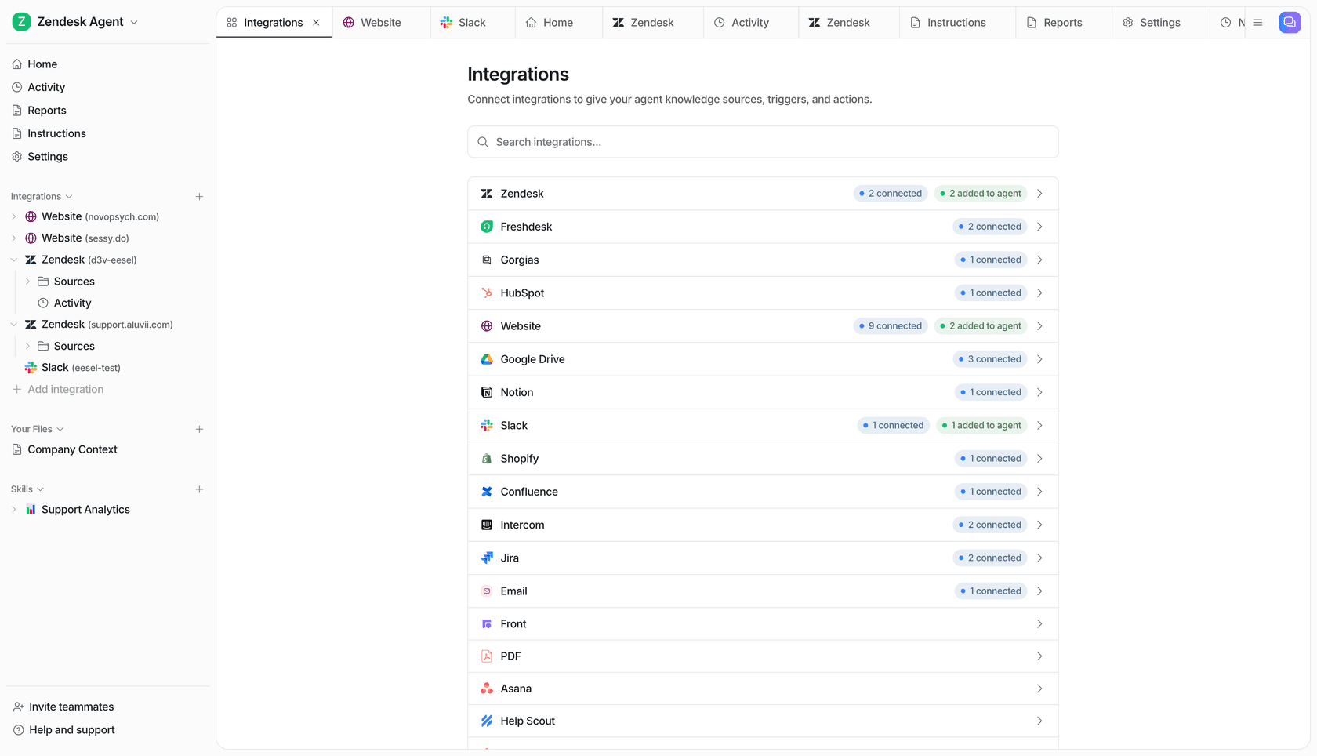Screen dimensions: 1317x756
Task: Click plus icon next to Integrations section
Action: [199, 197]
